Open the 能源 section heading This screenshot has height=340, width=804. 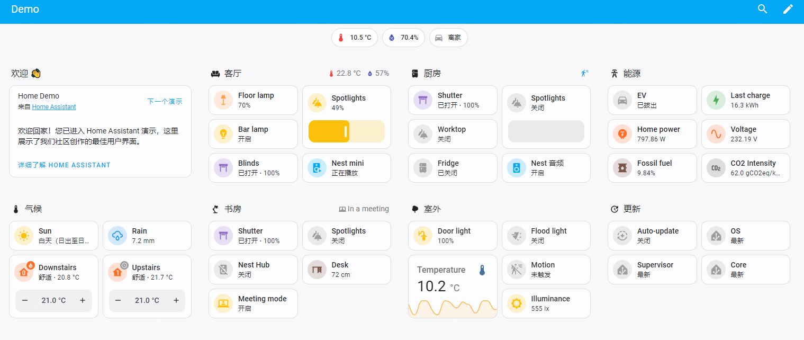631,74
